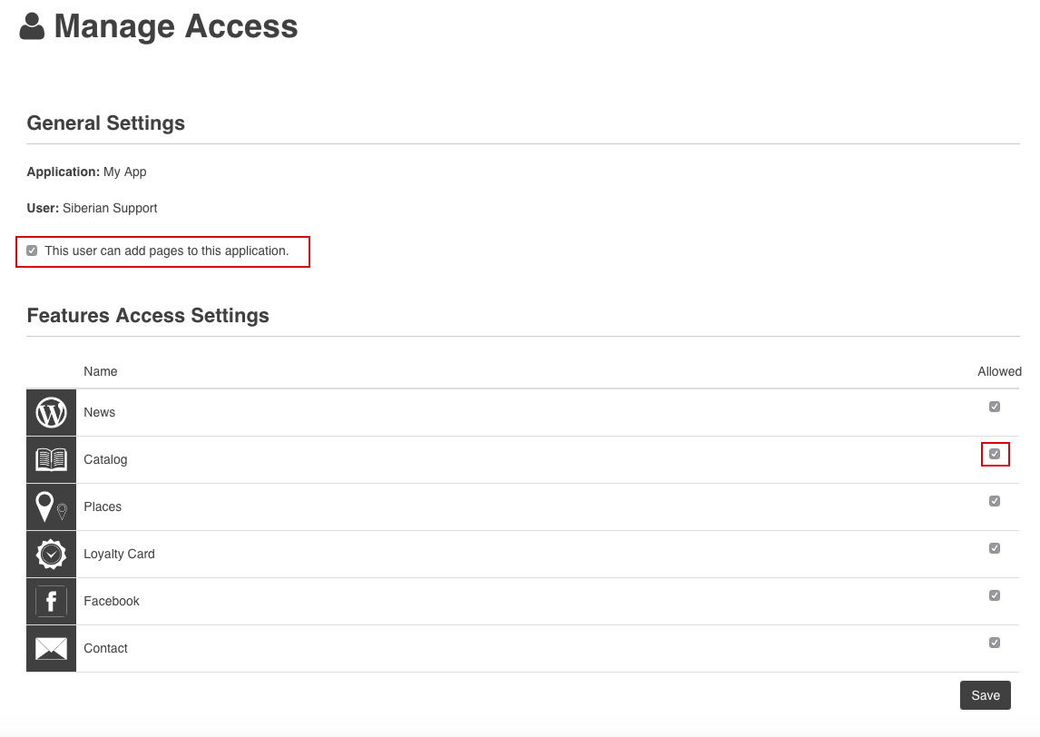Click the Places map pin icon
The image size is (1040, 737).
[51, 507]
